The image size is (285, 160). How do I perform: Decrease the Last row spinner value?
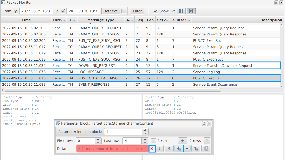pos(145,142)
